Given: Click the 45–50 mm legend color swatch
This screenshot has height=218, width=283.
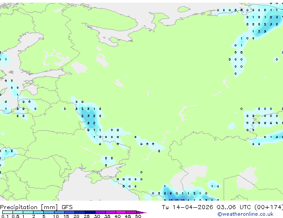Looking at the screenshot, I should [x=131, y=212].
